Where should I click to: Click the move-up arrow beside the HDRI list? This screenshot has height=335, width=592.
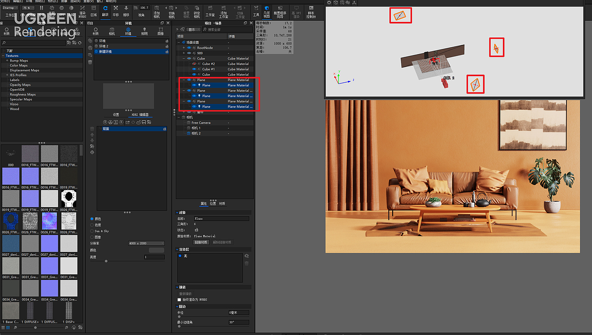click(x=92, y=135)
